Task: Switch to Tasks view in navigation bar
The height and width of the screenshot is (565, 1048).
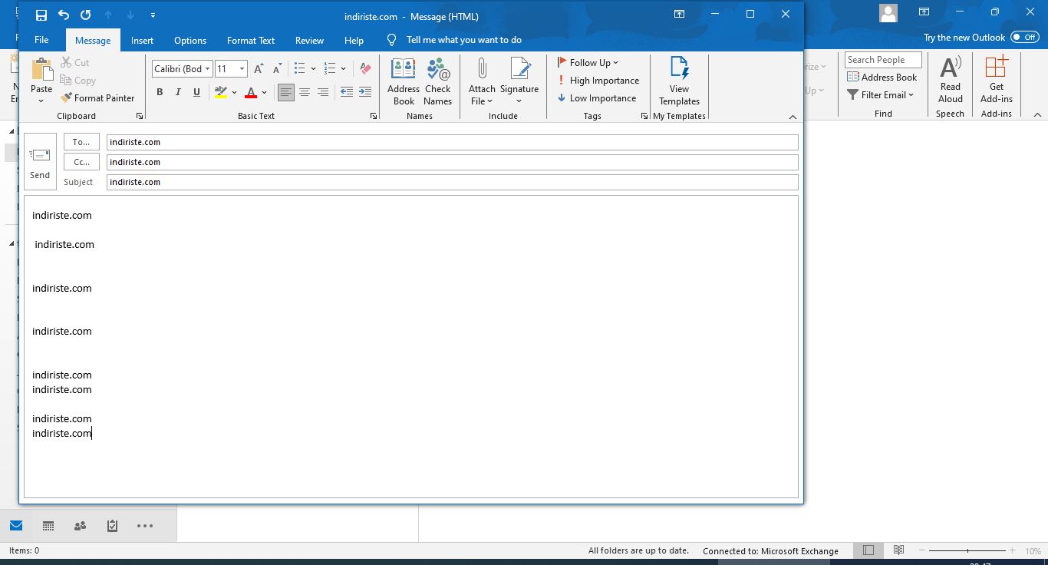Action: tap(112, 526)
